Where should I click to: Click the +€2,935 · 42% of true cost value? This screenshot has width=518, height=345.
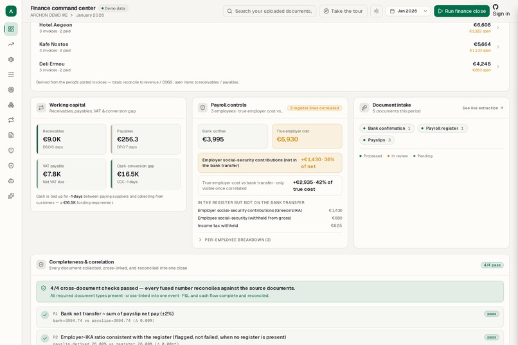click(x=312, y=186)
